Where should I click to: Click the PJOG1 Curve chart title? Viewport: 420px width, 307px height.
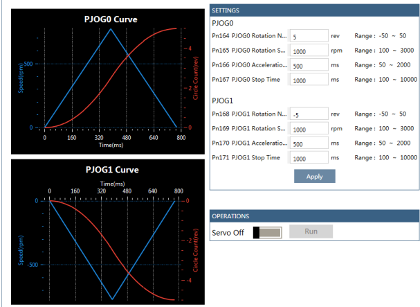112,170
